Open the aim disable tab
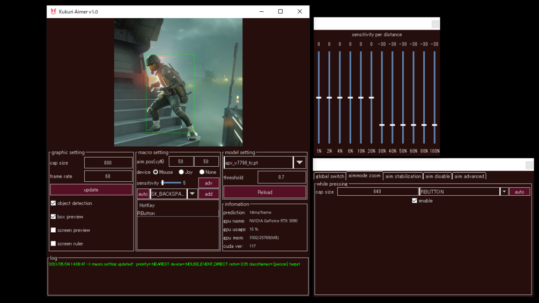This screenshot has height=303, width=539. click(438, 176)
